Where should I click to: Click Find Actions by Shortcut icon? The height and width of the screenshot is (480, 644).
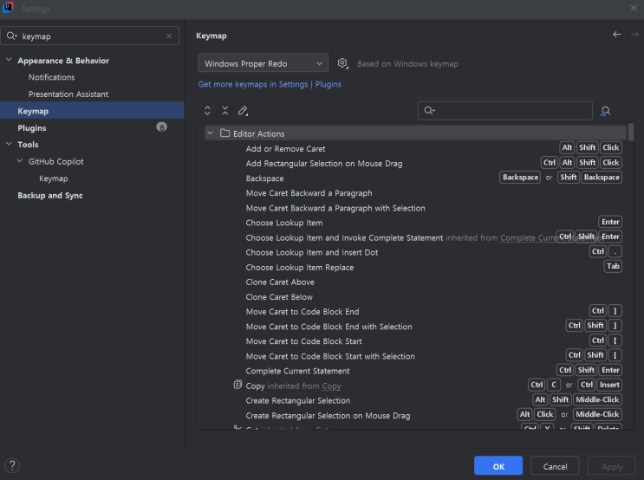tap(605, 111)
